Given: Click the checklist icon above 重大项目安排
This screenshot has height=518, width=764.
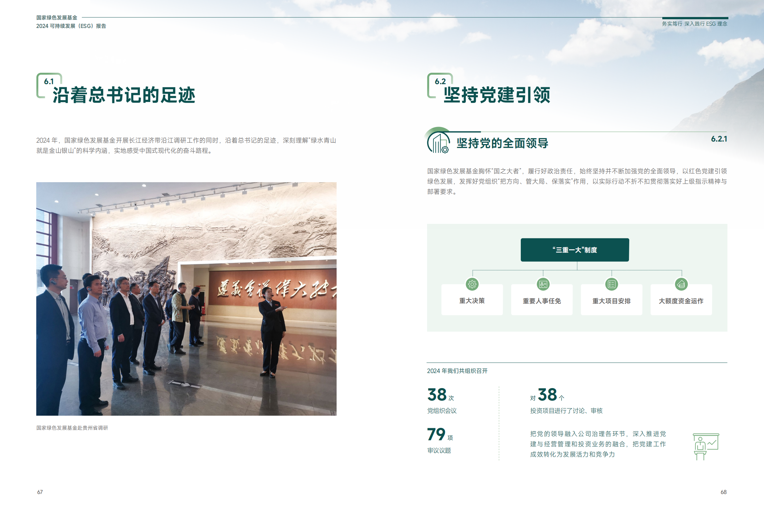Looking at the screenshot, I should click(612, 284).
